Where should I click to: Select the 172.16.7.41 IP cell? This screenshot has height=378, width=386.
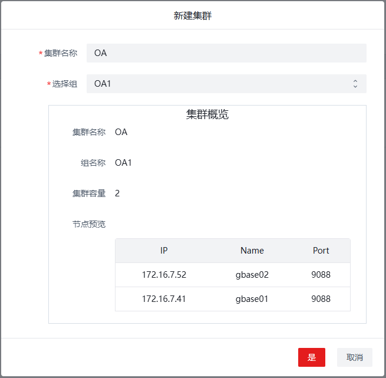[x=164, y=299]
